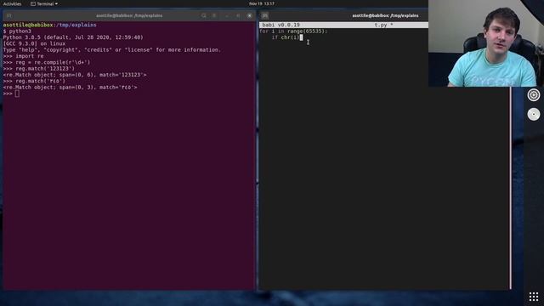544x306 pixels.
Task: Click the line 'for i in range(65535):'
Action: click(293, 31)
